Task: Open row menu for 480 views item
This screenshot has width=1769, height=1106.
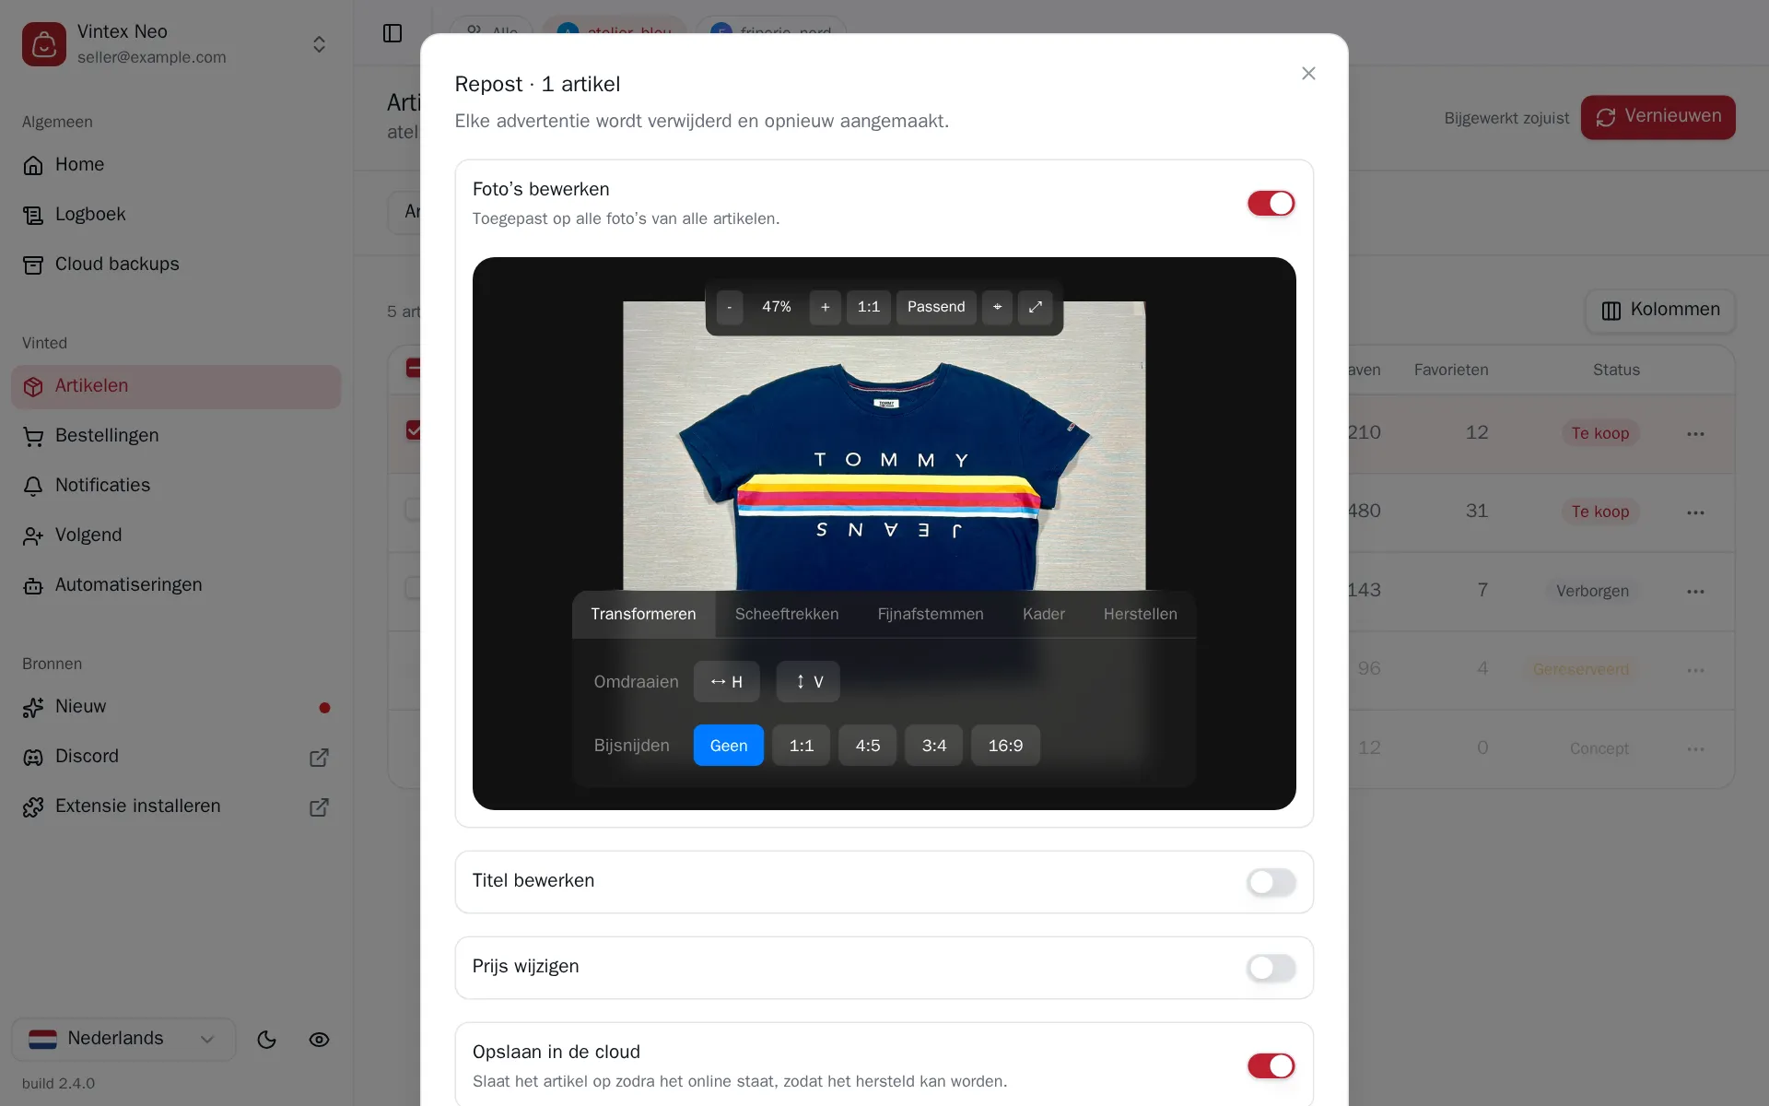Action: (1695, 512)
